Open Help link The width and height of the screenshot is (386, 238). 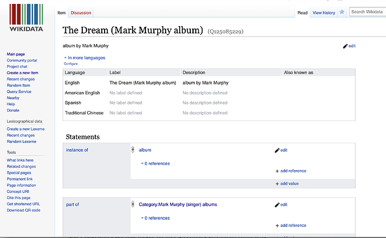coord(11,104)
